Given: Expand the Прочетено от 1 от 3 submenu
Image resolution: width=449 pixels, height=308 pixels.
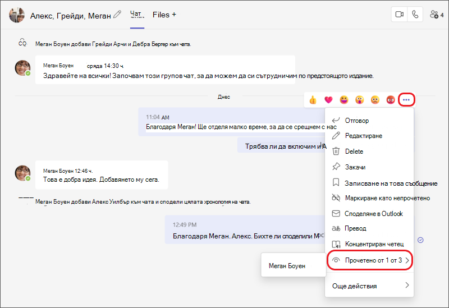Looking at the screenshot, I should pos(370,260).
